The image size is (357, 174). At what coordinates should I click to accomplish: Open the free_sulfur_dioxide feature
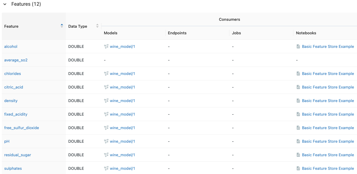tap(21, 128)
